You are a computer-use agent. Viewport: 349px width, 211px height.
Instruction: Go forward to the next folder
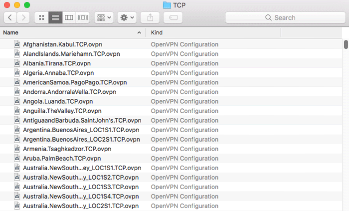pyautogui.click(x=23, y=17)
